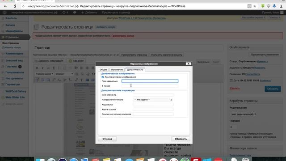Click the Add slider button
This screenshot has height=161, width=286.
click(x=76, y=61)
